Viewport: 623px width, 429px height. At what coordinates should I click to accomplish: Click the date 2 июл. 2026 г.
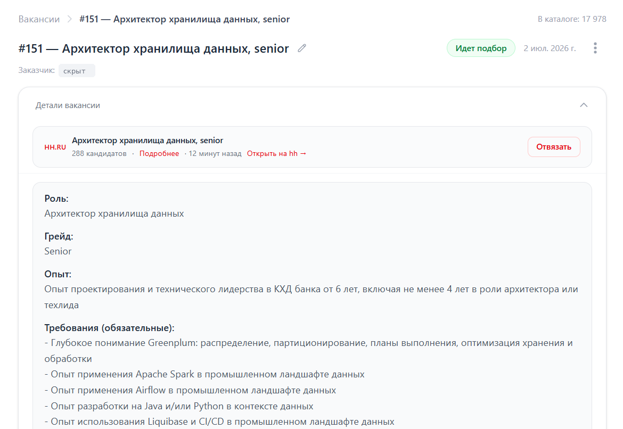[x=550, y=48]
